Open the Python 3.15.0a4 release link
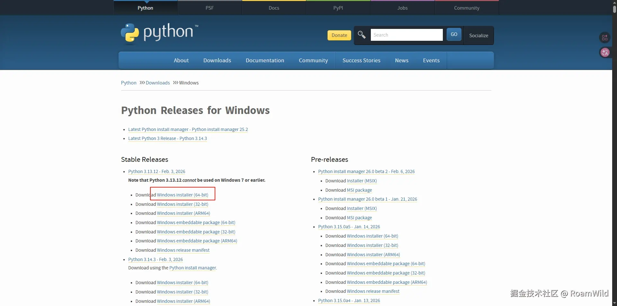The image size is (617, 306). click(x=349, y=301)
